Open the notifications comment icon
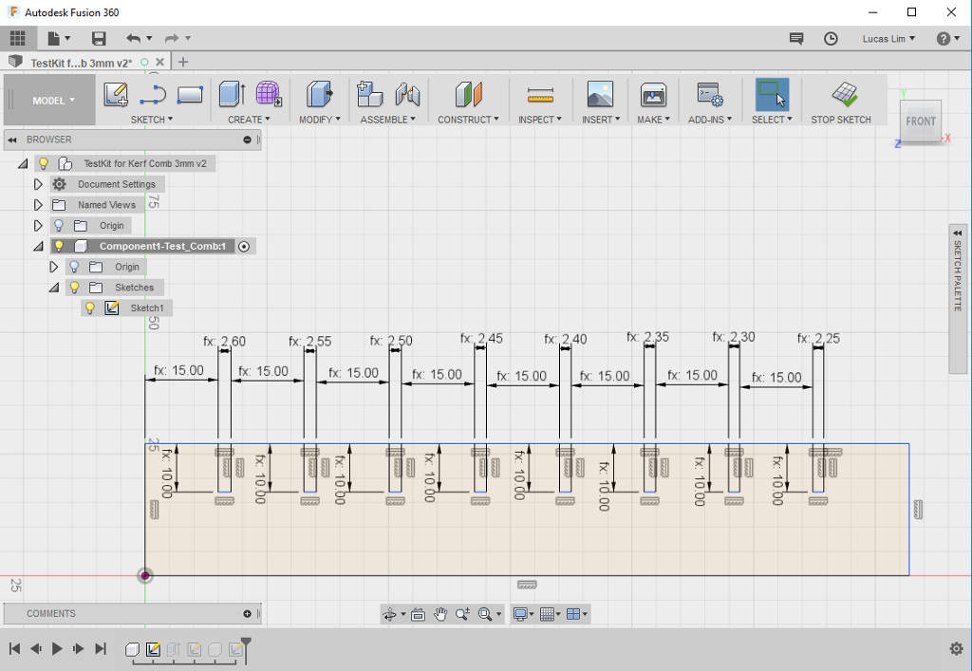Image resolution: width=972 pixels, height=671 pixels. coord(796,38)
